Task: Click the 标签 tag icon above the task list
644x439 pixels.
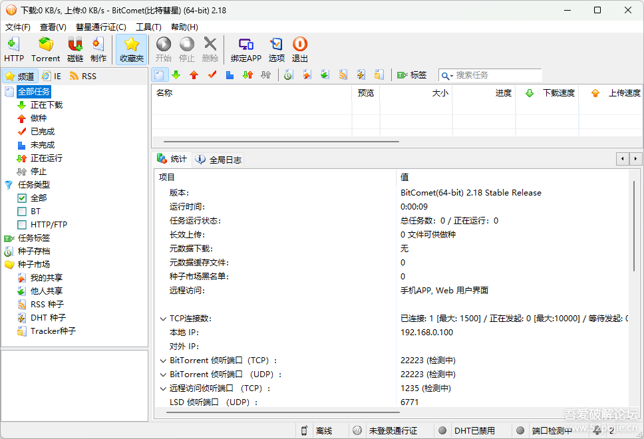Action: pyautogui.click(x=412, y=74)
